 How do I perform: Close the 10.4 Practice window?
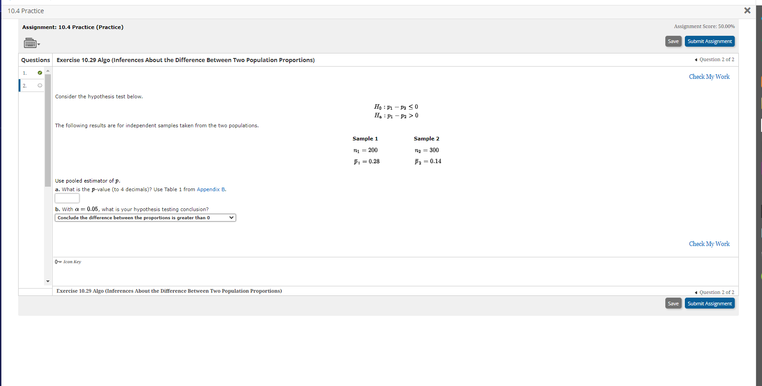coord(747,10)
